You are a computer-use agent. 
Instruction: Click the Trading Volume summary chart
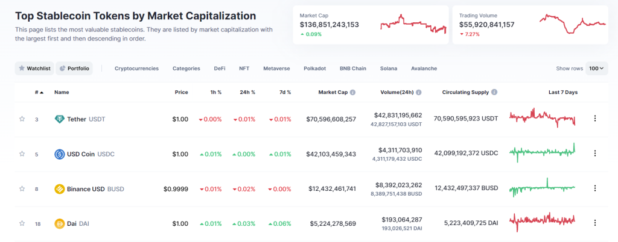573,24
